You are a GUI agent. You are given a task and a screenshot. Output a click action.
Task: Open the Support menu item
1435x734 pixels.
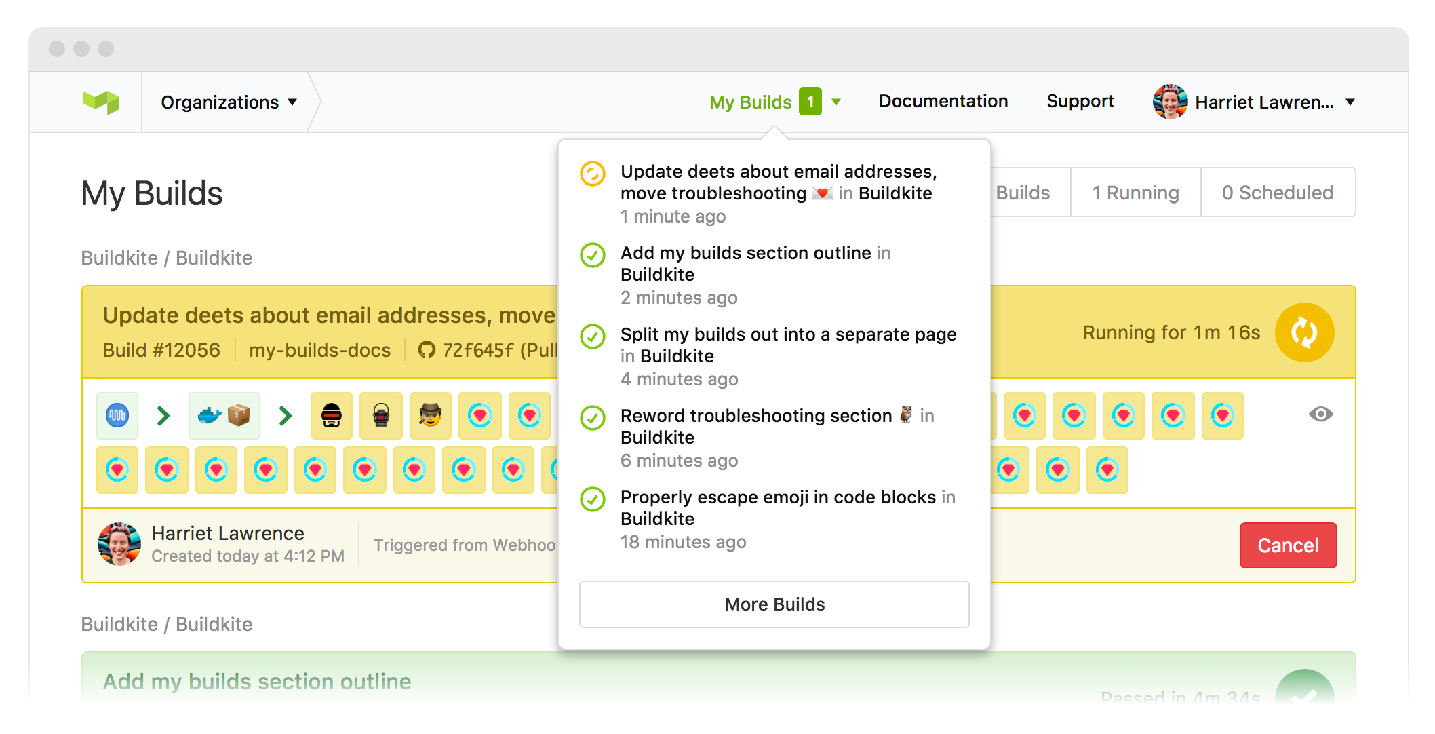[x=1080, y=102]
